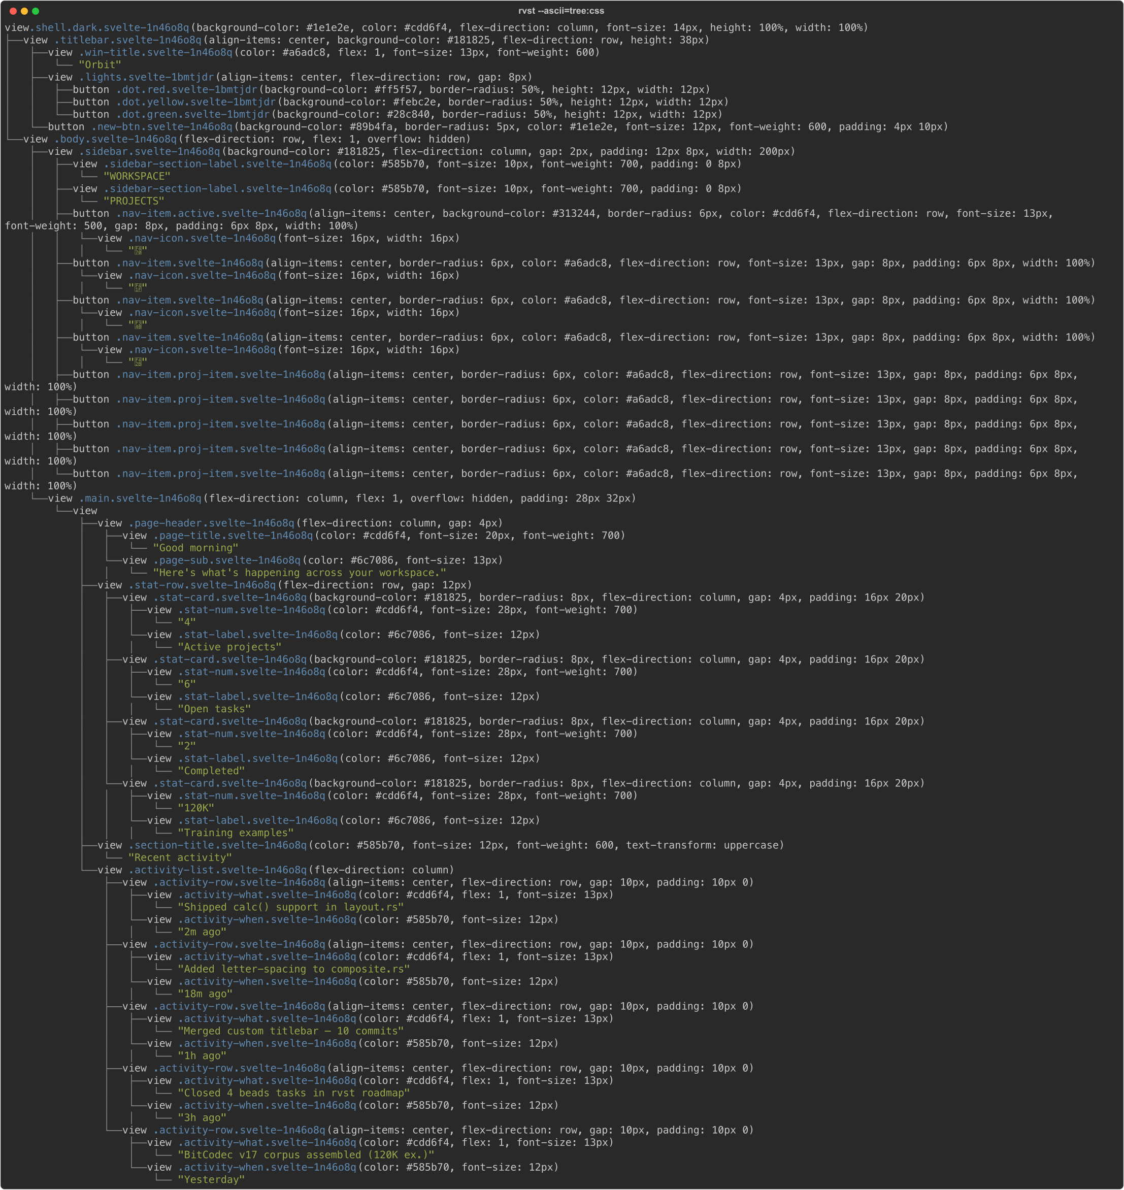
Task: Click the "Orbit" string
Action: (100, 64)
